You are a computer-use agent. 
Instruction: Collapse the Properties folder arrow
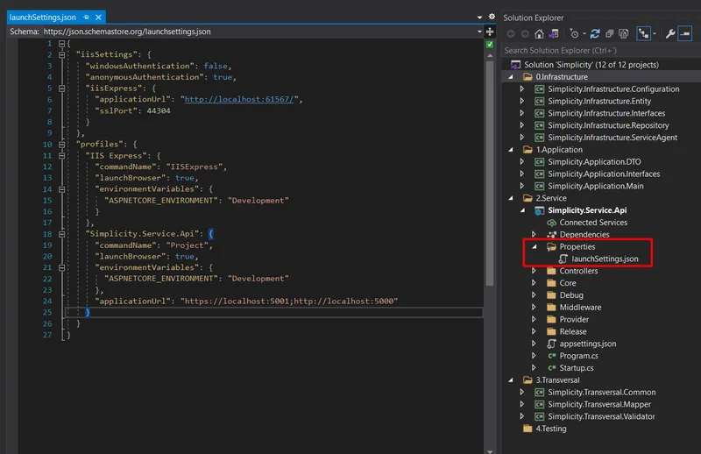(535, 247)
